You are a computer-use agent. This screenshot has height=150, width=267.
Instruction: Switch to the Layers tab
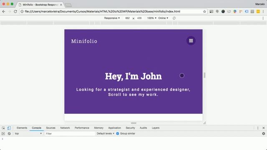(x=156, y=128)
